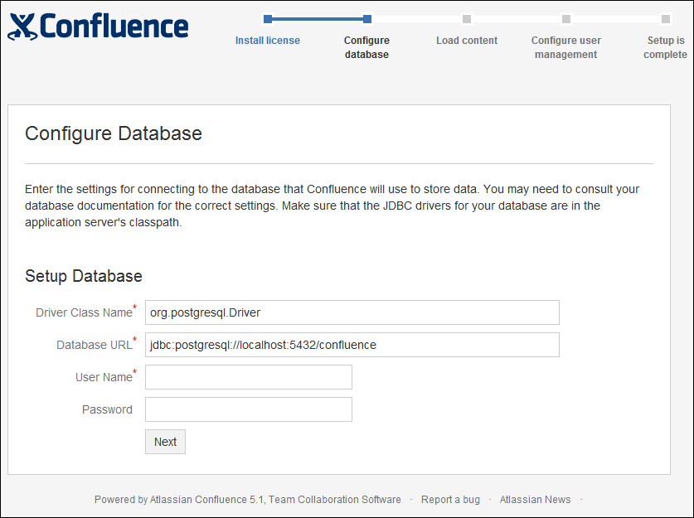Image resolution: width=694 pixels, height=518 pixels.
Task: Click the Powered by Atlassian Confluence link
Action: pos(247,500)
